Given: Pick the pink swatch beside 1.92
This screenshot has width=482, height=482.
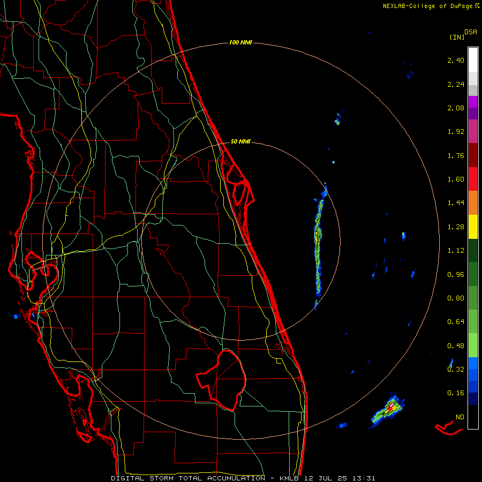Looking at the screenshot, I should tap(473, 131).
